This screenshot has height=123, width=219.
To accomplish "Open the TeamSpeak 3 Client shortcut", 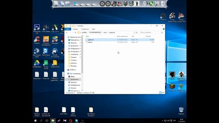I will point(37,53).
